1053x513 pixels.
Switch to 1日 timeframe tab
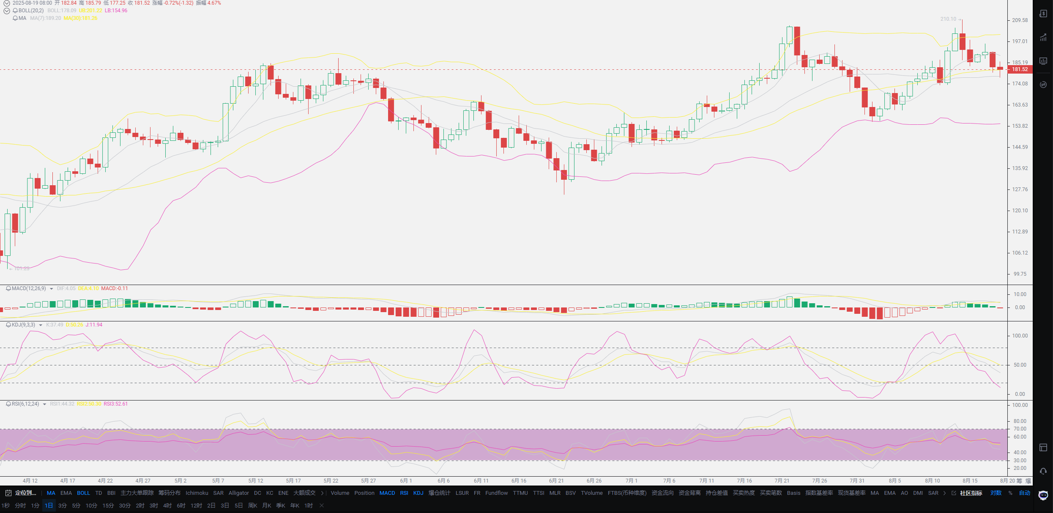49,505
